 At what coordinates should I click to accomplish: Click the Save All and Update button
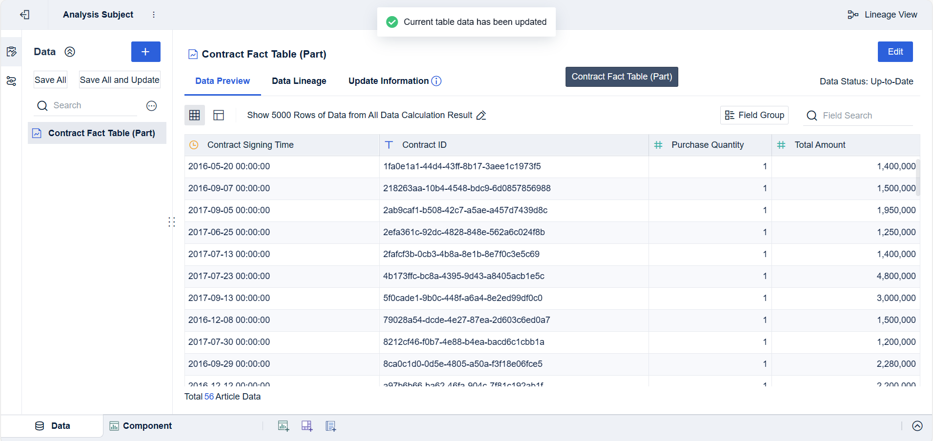coord(120,80)
